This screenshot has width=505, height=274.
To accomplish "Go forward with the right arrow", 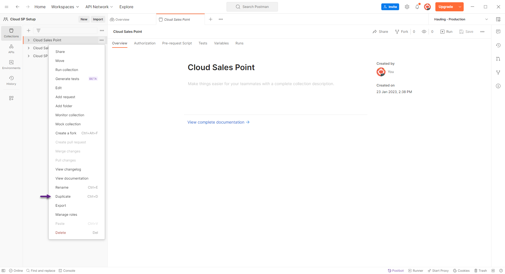I will (28, 7).
